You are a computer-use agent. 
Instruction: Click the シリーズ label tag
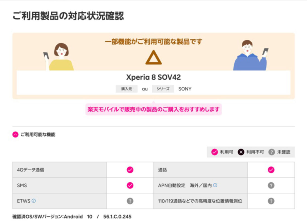point(163,89)
